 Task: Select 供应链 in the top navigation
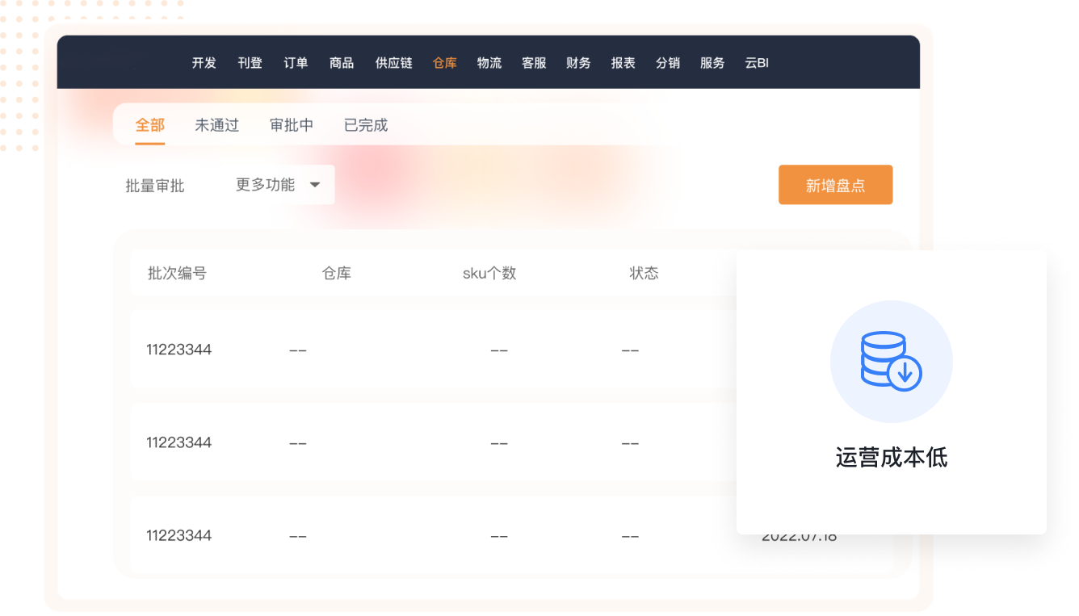[393, 63]
